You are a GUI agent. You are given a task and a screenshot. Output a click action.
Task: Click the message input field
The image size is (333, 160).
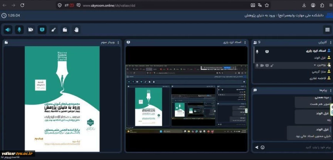(298, 147)
